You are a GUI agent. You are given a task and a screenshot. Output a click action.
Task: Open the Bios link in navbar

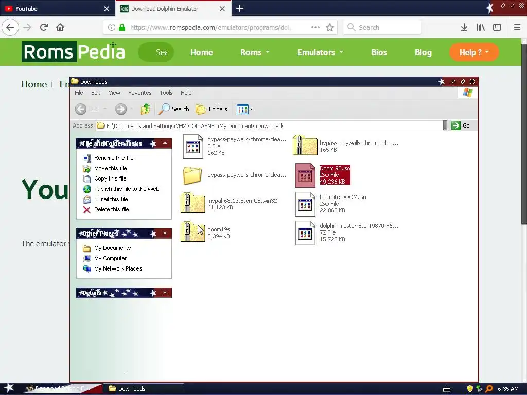click(379, 52)
